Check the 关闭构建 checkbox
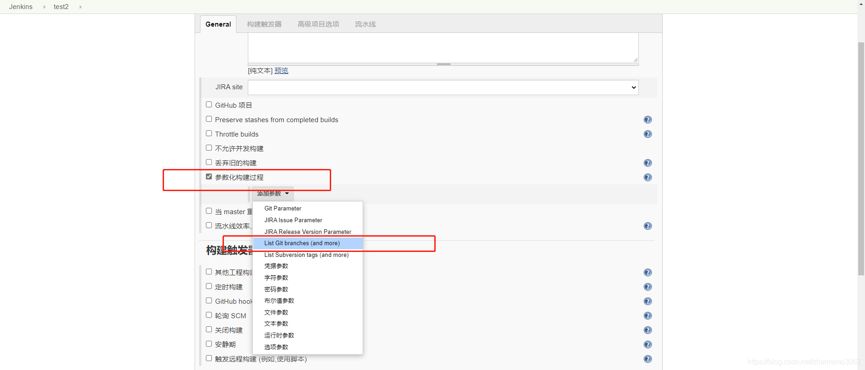The width and height of the screenshot is (865, 370). click(209, 329)
